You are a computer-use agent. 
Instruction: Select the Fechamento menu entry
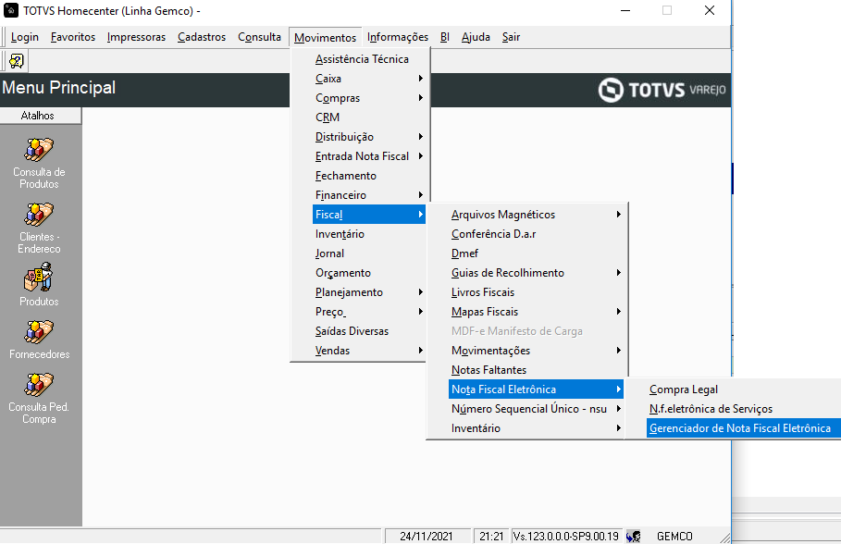(x=369, y=176)
